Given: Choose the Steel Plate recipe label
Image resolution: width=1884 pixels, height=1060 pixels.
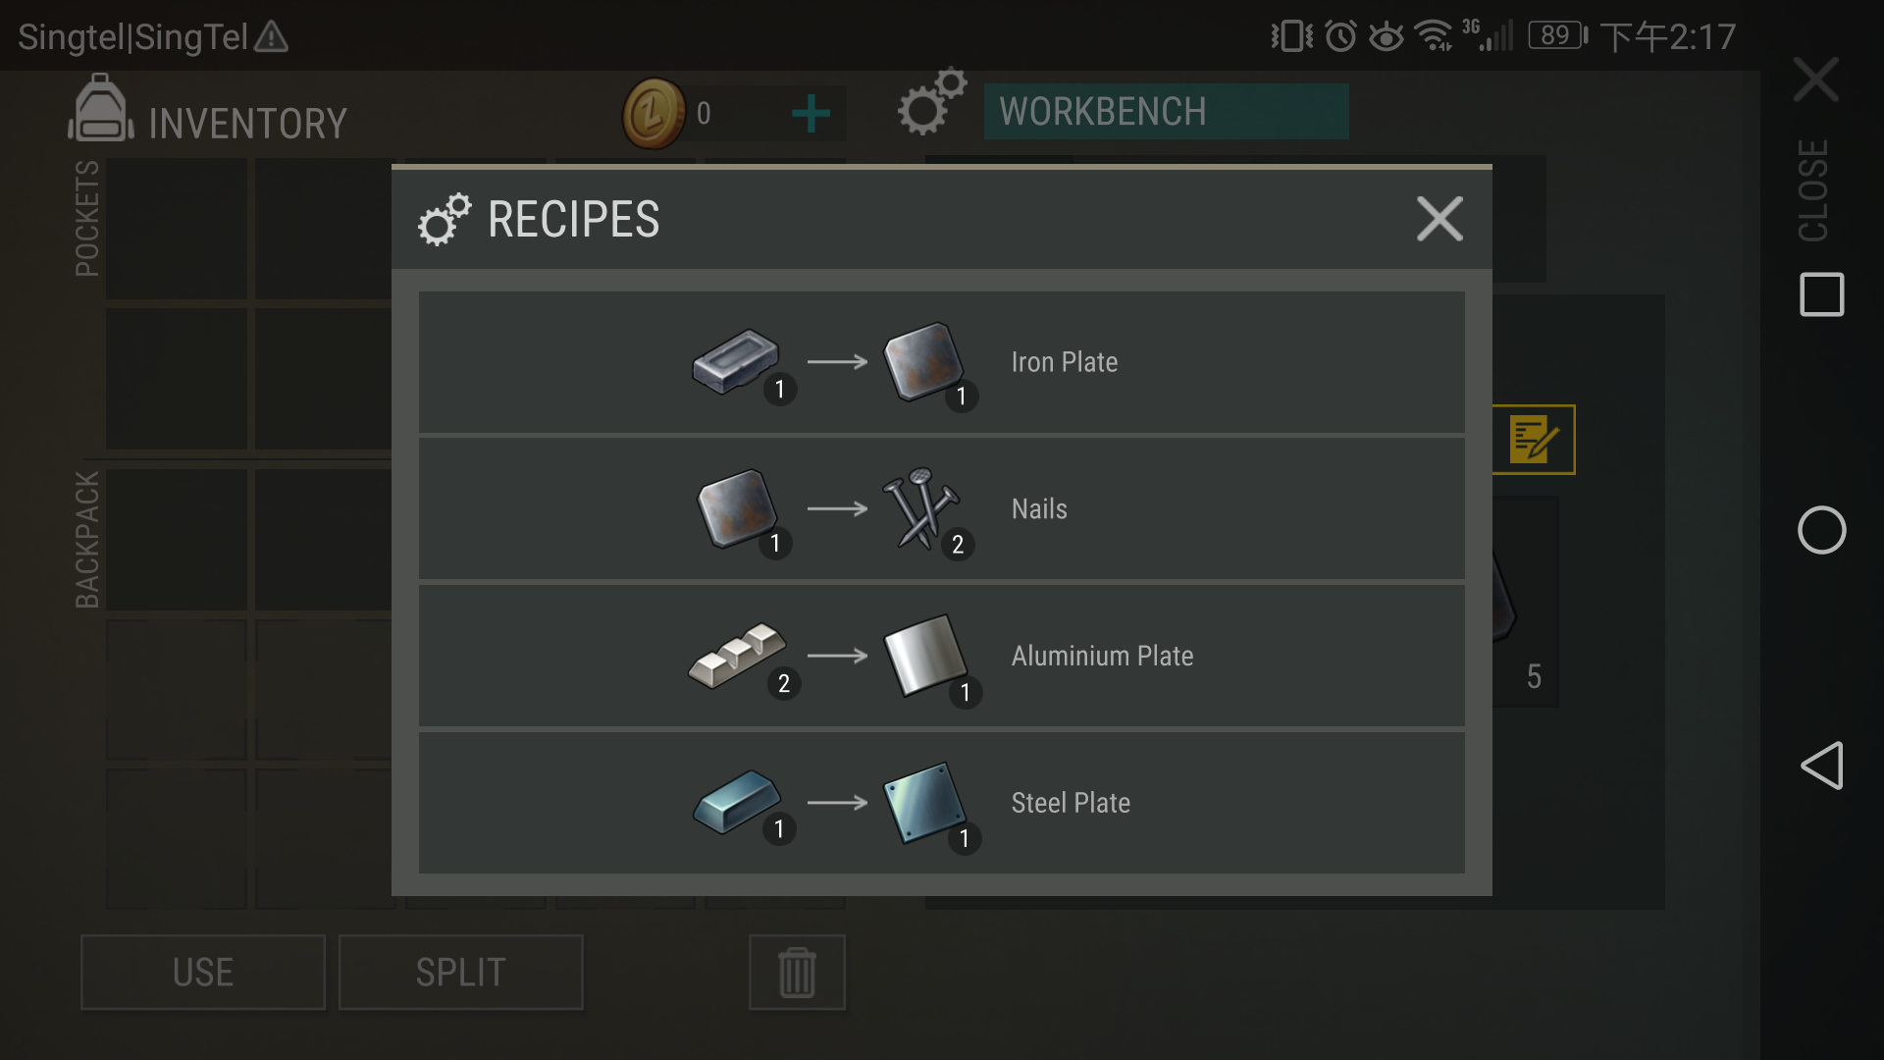Looking at the screenshot, I should point(1071,803).
